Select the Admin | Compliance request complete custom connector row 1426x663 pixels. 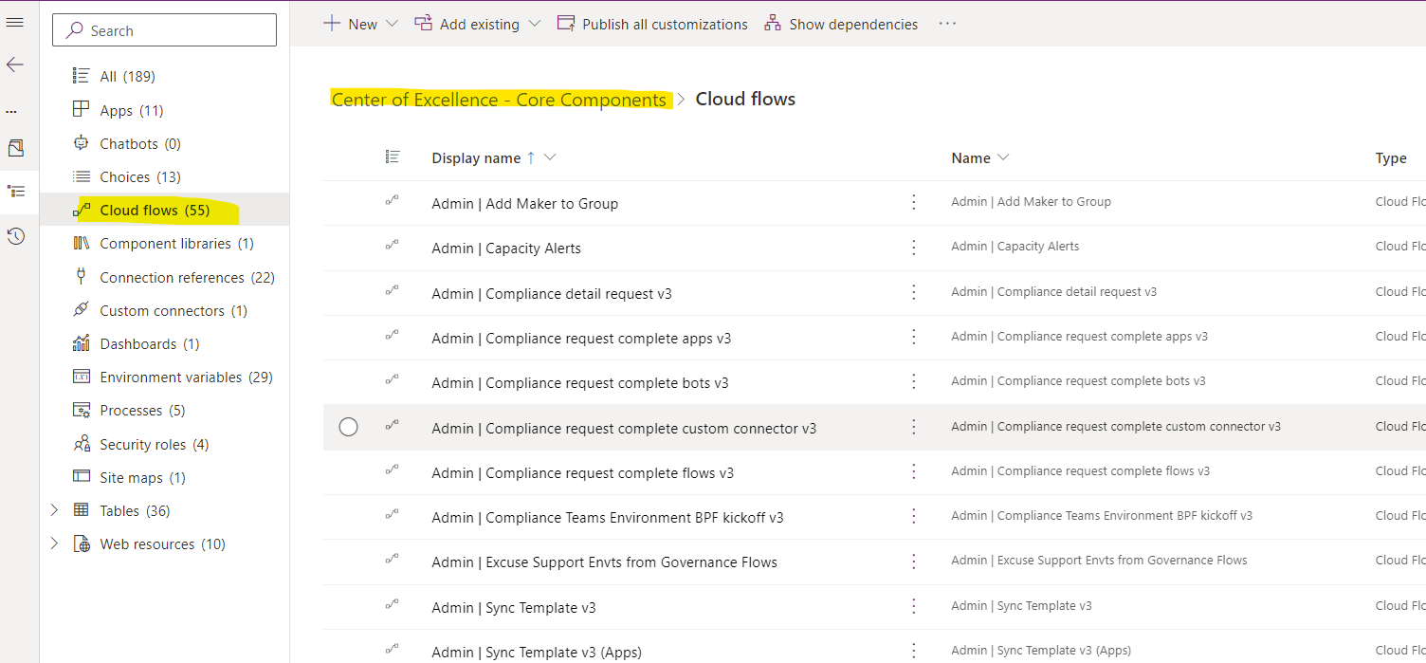(348, 427)
